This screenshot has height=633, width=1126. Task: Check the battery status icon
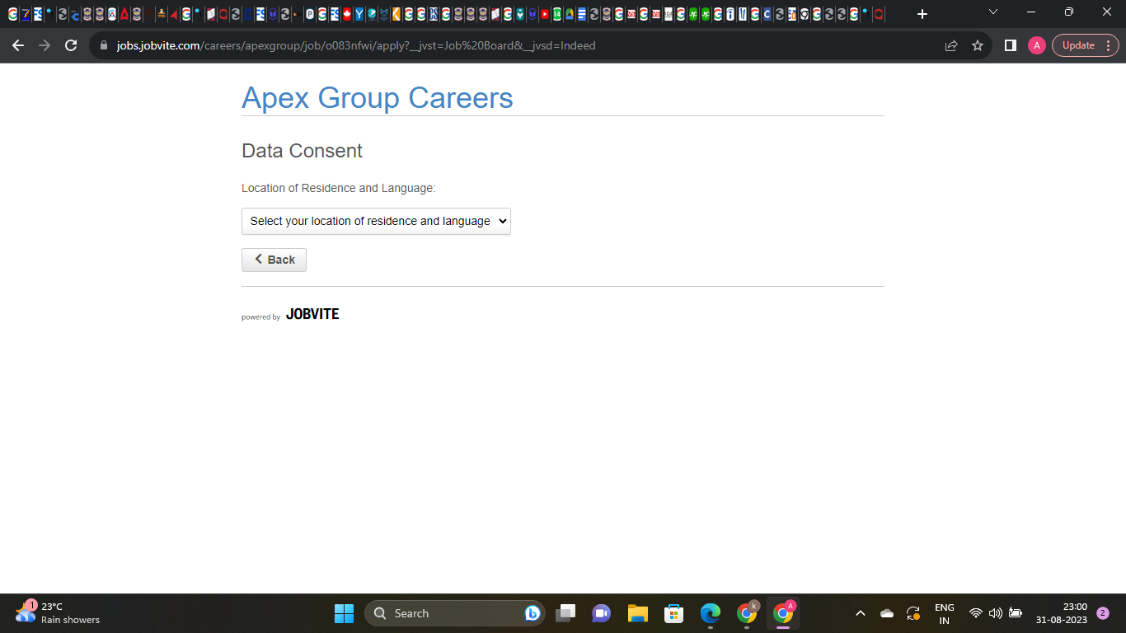tap(1016, 613)
